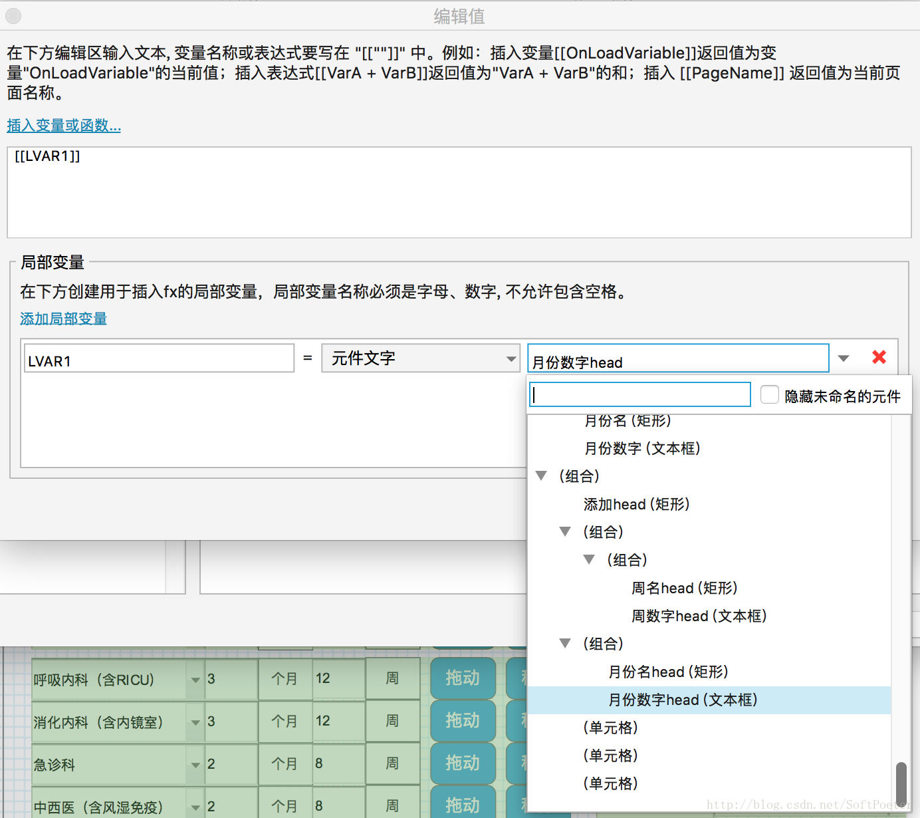Screen dimensions: 920x818
Task: Click 拖动 button in 急诊科 row
Action: [463, 763]
